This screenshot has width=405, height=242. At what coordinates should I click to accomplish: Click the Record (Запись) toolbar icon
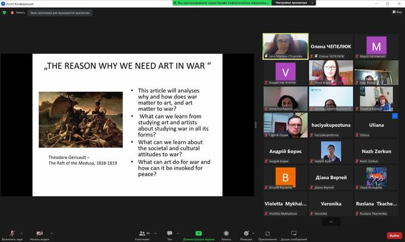[x=226, y=234]
